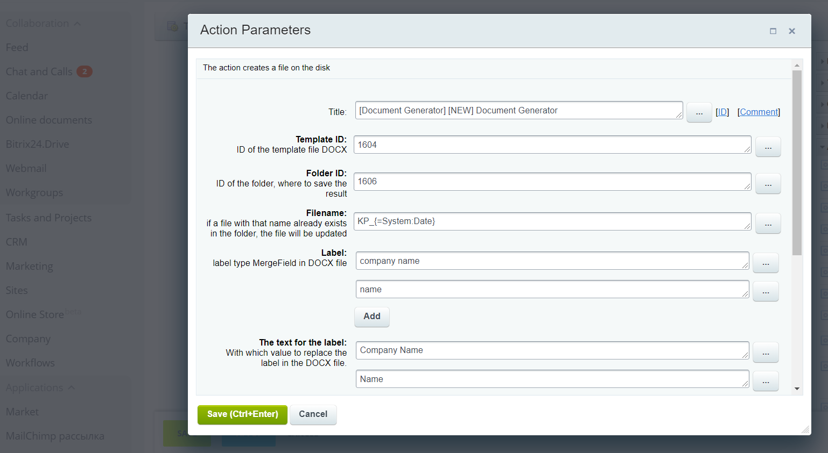Click the ellipsis button next to Template ID
The image size is (828, 453).
tap(768, 147)
